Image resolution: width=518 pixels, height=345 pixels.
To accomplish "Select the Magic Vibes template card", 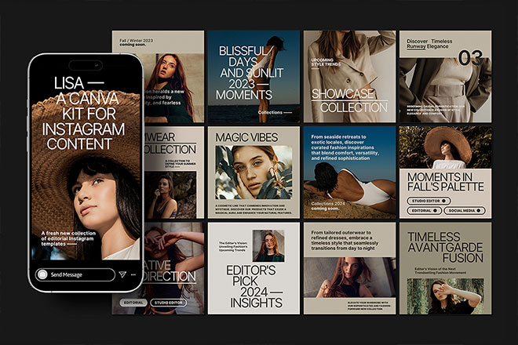I will pos(254,172).
